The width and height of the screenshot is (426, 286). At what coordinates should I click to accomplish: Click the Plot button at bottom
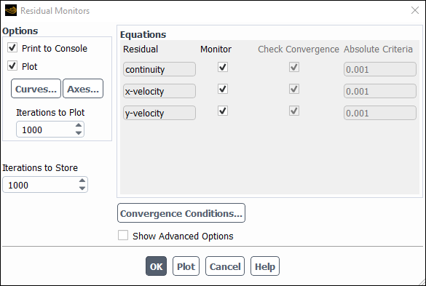click(x=186, y=266)
